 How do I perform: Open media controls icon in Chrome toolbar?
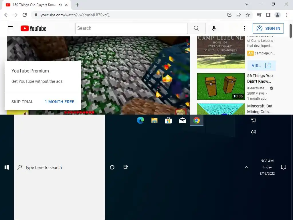(x=259, y=15)
